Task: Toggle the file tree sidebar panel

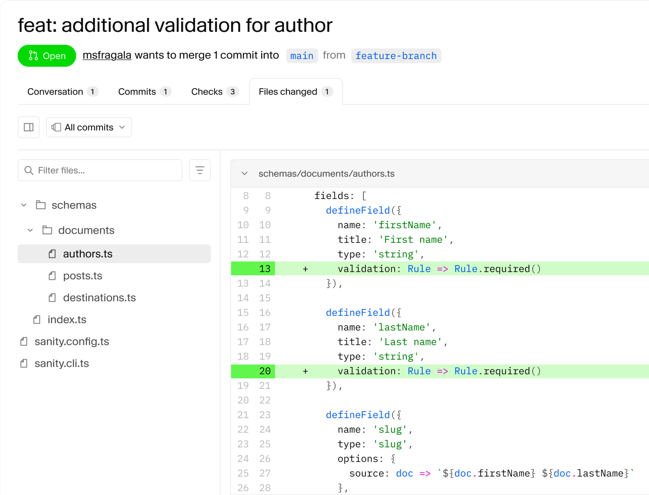Action: (x=28, y=127)
